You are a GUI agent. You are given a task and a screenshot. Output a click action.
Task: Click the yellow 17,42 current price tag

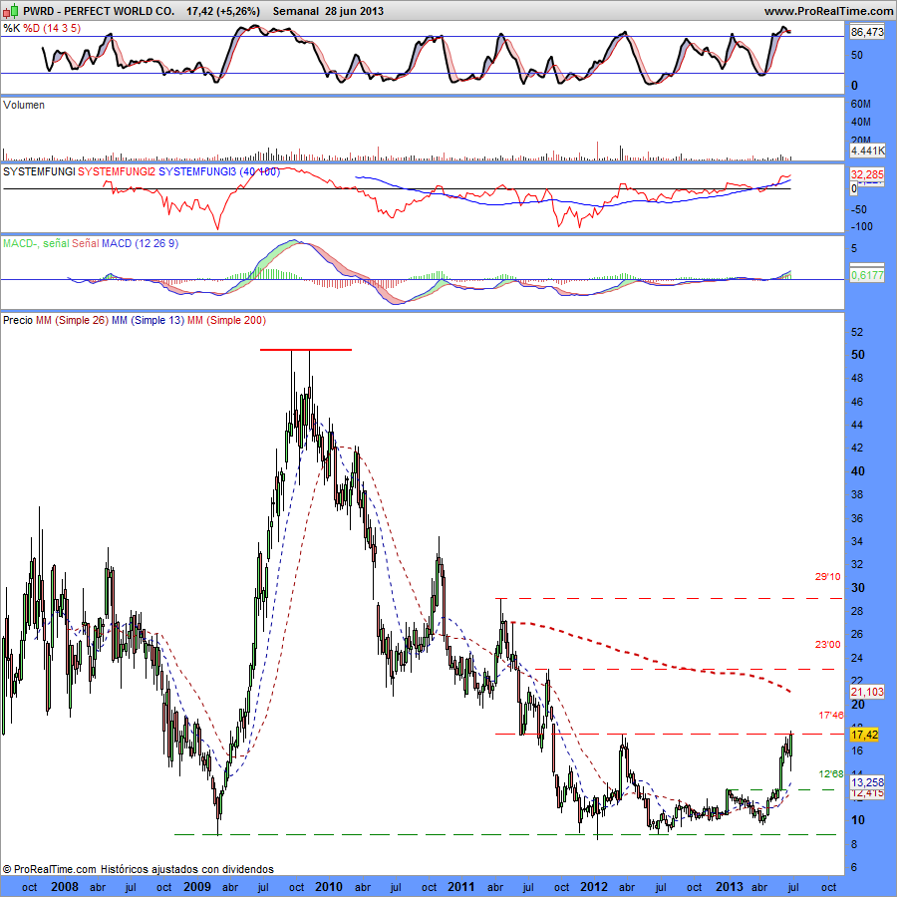click(x=865, y=734)
